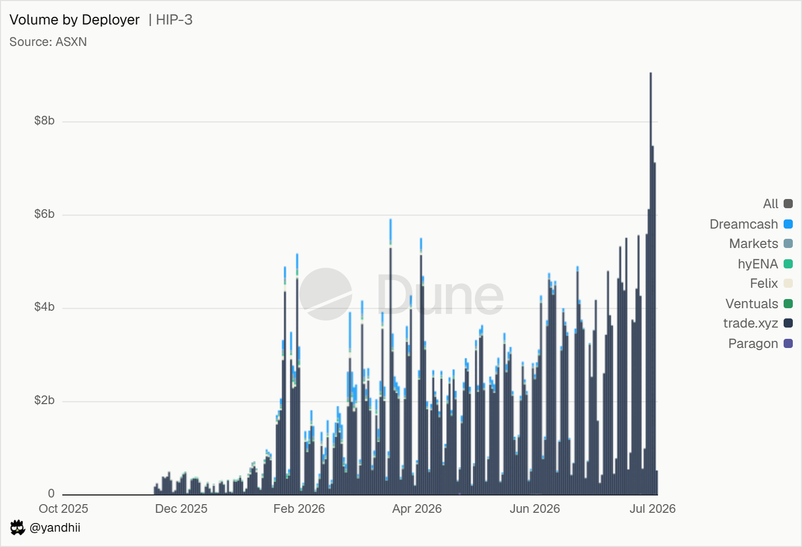Click the Paragon purple legend swatch
Viewport: 802px width, 547px height.
click(788, 343)
